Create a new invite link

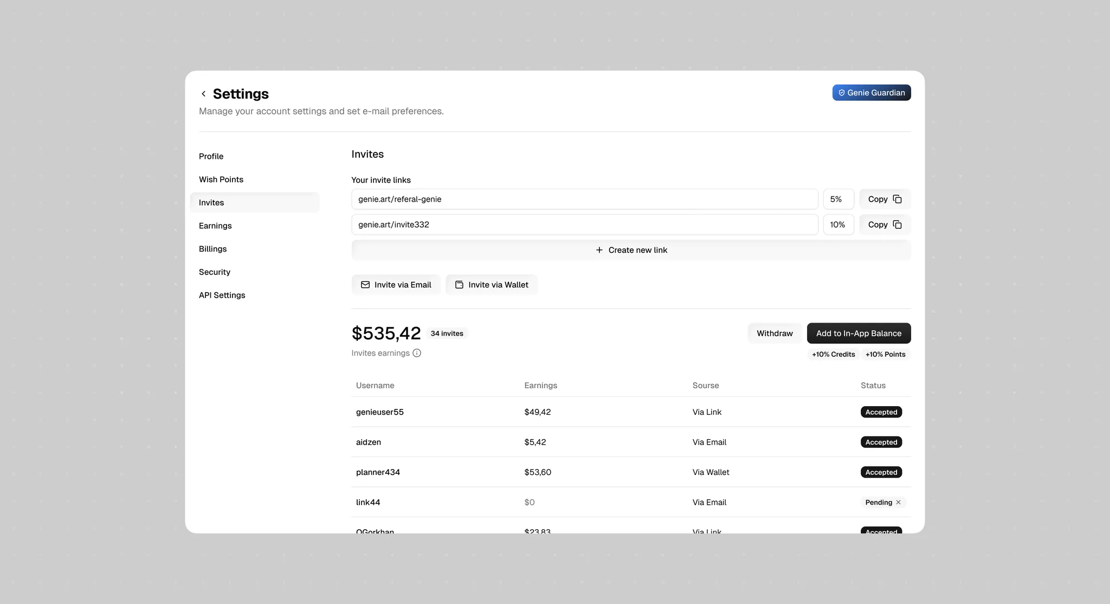[631, 250]
